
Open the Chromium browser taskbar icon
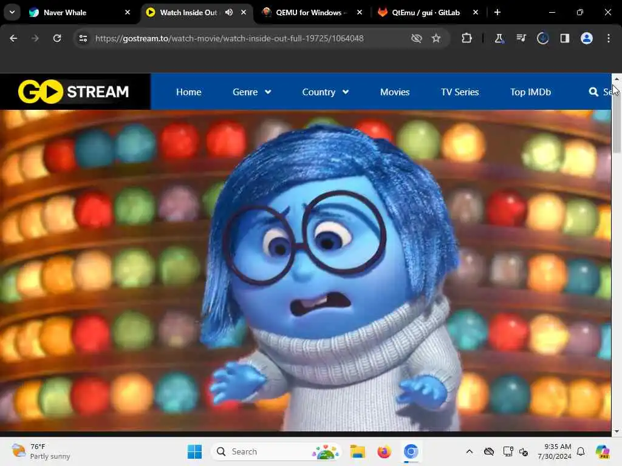[x=411, y=451]
